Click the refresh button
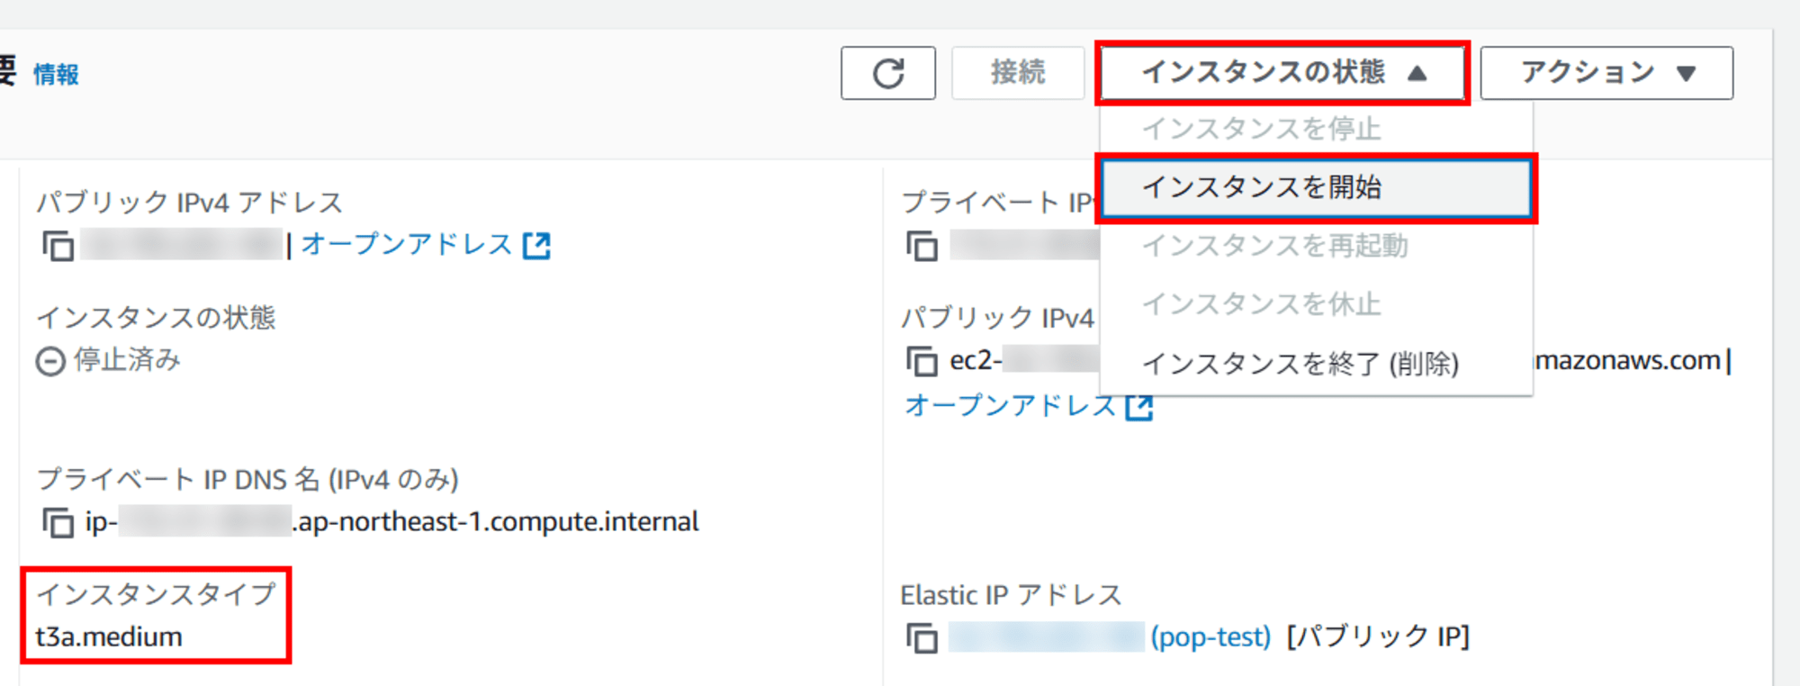This screenshot has height=686, width=1800. 888,73
